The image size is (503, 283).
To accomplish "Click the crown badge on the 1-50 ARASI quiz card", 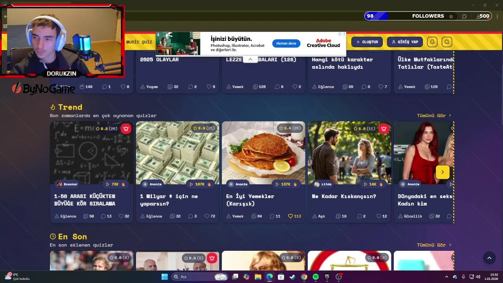I will pyautogui.click(x=126, y=129).
